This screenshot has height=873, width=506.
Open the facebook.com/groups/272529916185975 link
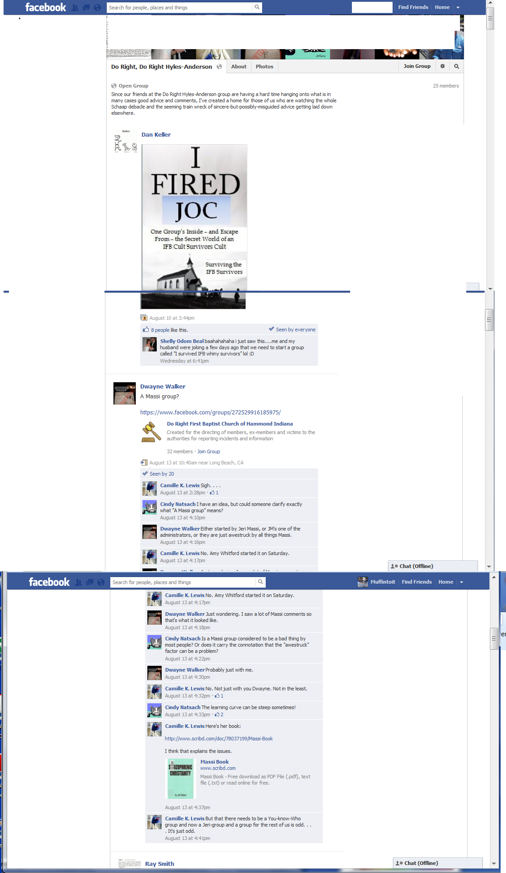pyautogui.click(x=210, y=412)
